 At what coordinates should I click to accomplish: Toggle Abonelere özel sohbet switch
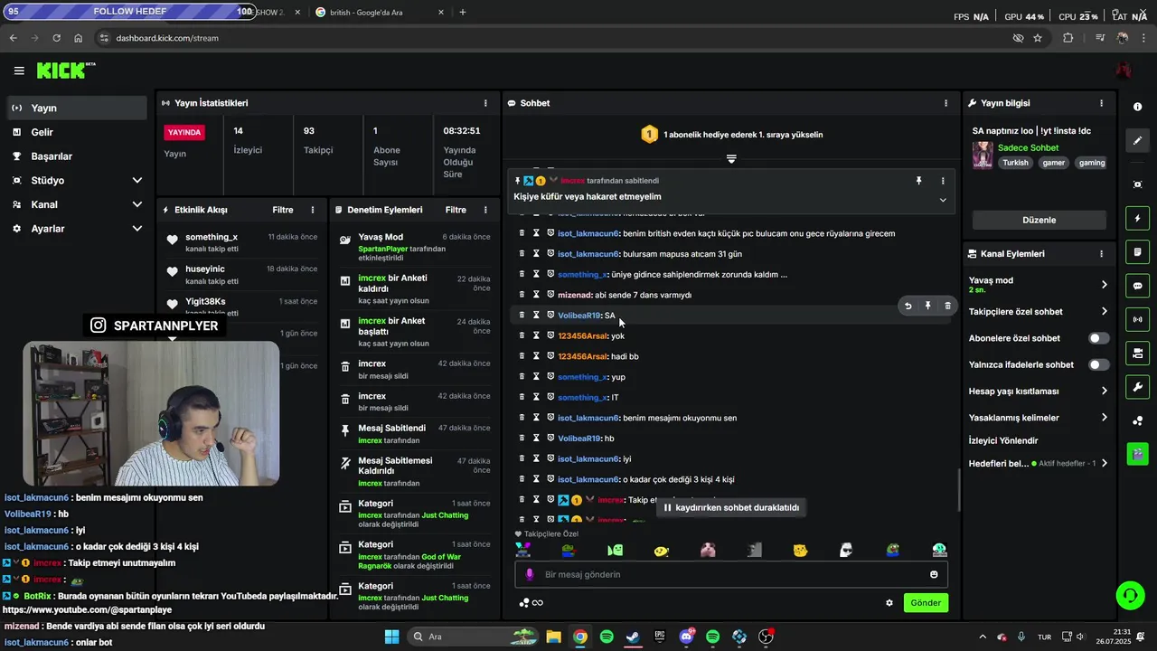pos(1098,338)
